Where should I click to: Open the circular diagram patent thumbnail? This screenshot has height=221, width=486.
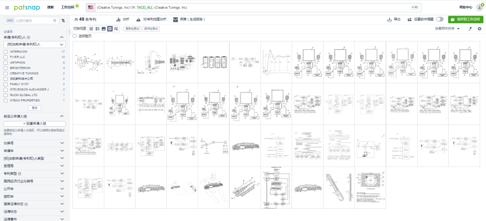(370, 188)
